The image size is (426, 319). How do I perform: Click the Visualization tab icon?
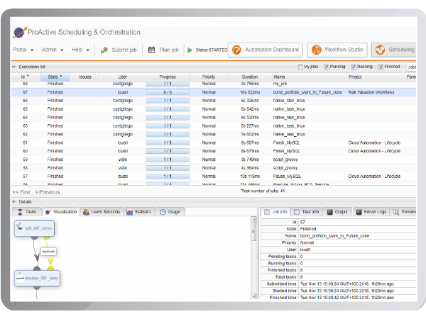pos(48,212)
